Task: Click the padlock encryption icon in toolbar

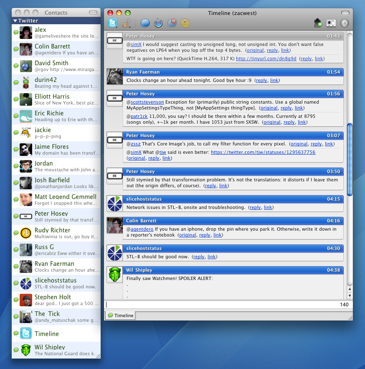Action: 127,23
